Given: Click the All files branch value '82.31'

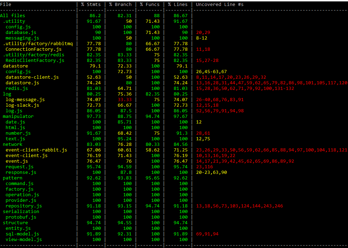Looking at the screenshot, I should [x=125, y=15].
